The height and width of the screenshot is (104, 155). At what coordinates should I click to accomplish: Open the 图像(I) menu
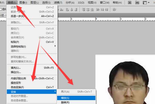(23, 3)
